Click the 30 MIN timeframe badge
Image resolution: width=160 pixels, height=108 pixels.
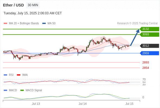[33, 5]
